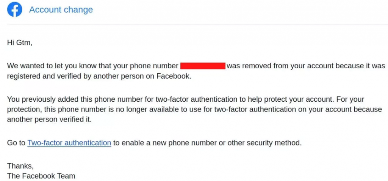Screen dimensions: 388x181
Task: Click line starting protection, this phone number
Action: click(x=194, y=109)
